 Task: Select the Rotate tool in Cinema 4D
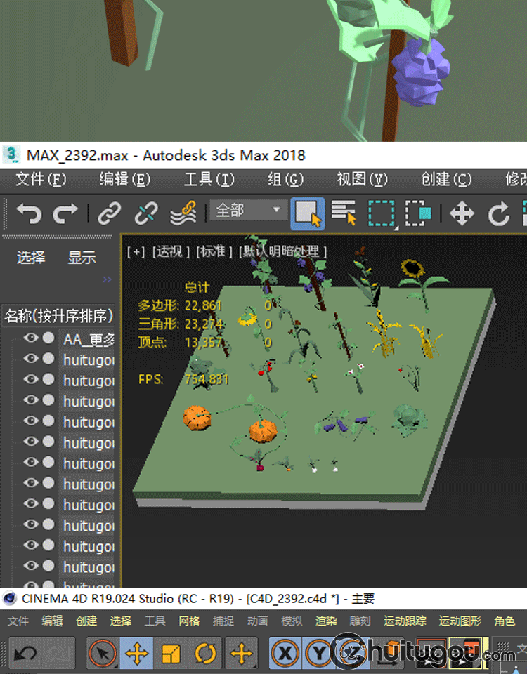[205, 654]
